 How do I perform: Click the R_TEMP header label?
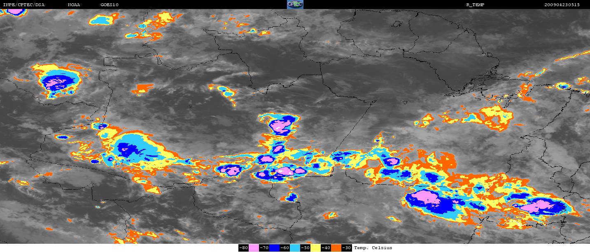click(x=475, y=5)
